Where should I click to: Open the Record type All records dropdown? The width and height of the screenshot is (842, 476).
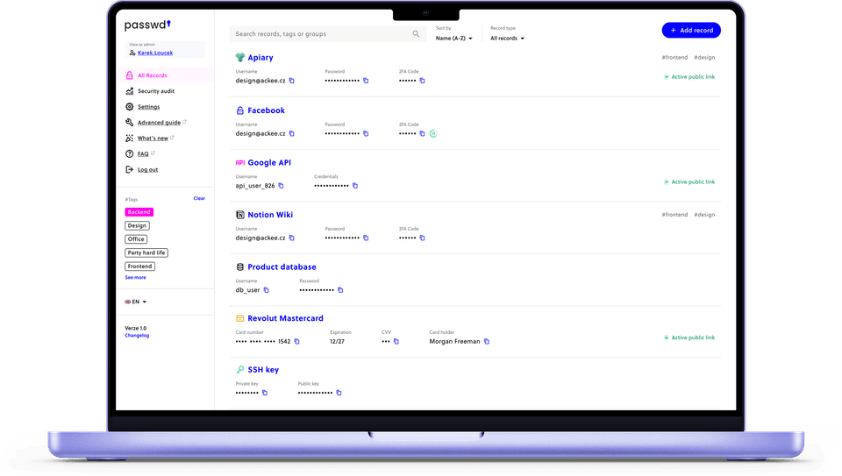[x=507, y=38]
